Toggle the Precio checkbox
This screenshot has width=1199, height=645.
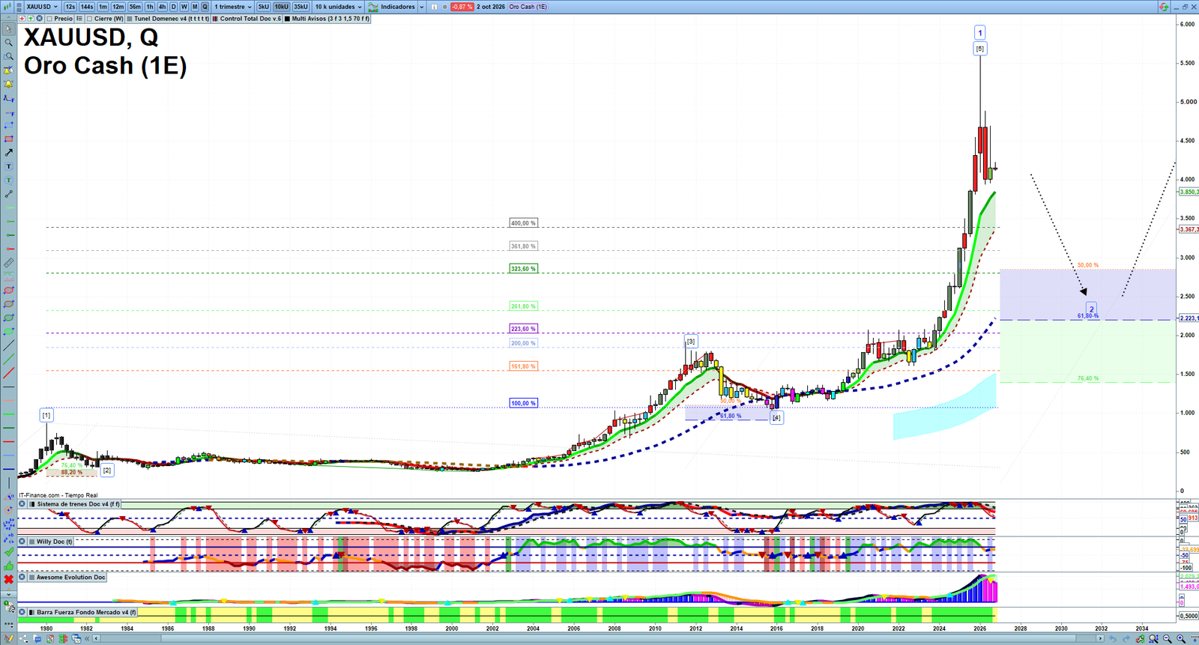pyautogui.click(x=50, y=19)
